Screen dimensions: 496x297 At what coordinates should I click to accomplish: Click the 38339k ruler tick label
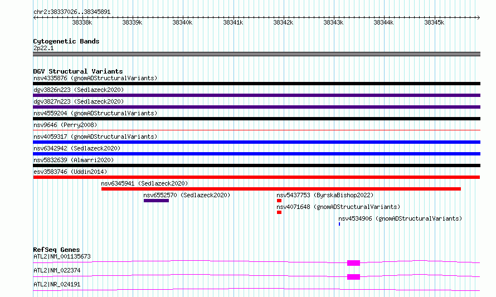coord(132,22)
